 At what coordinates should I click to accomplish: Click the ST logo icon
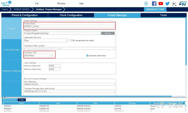(x=183, y=4)
